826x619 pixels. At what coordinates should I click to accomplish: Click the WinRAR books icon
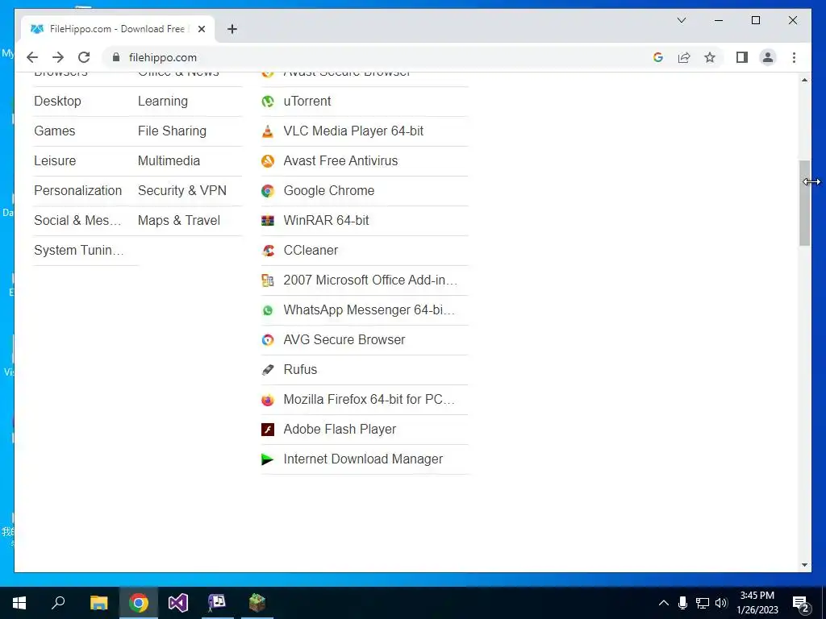[x=268, y=221]
